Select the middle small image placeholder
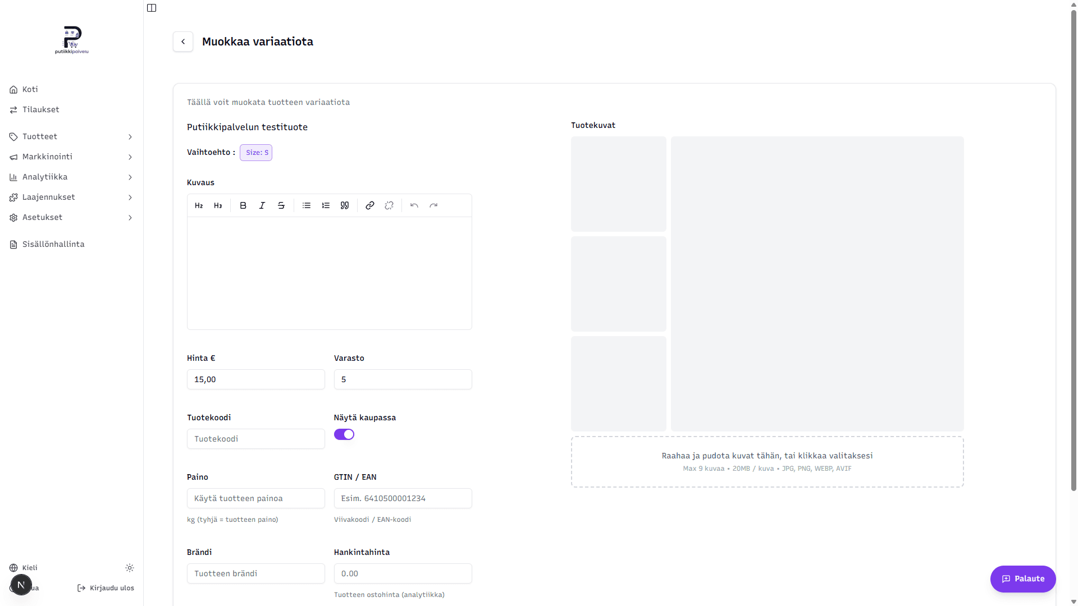The height and width of the screenshot is (606, 1078). pyautogui.click(x=619, y=284)
